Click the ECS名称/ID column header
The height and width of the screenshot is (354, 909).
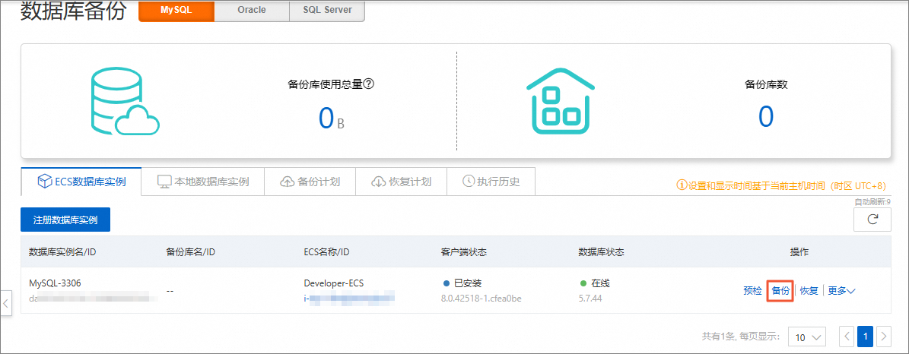[x=327, y=252]
